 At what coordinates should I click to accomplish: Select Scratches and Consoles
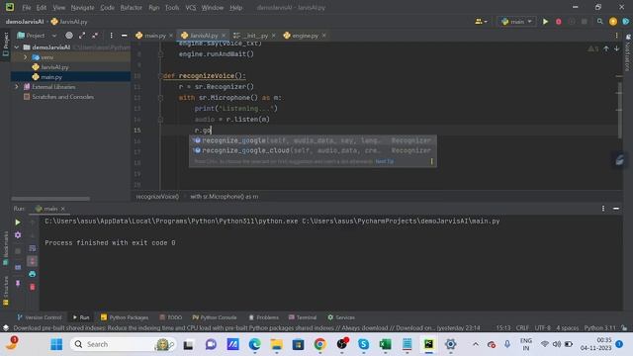click(63, 97)
